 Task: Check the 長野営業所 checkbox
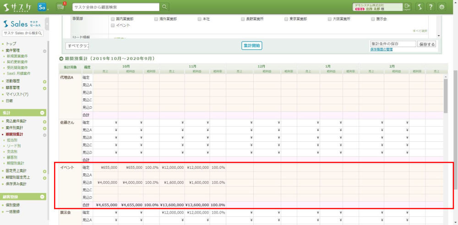tap(243, 19)
